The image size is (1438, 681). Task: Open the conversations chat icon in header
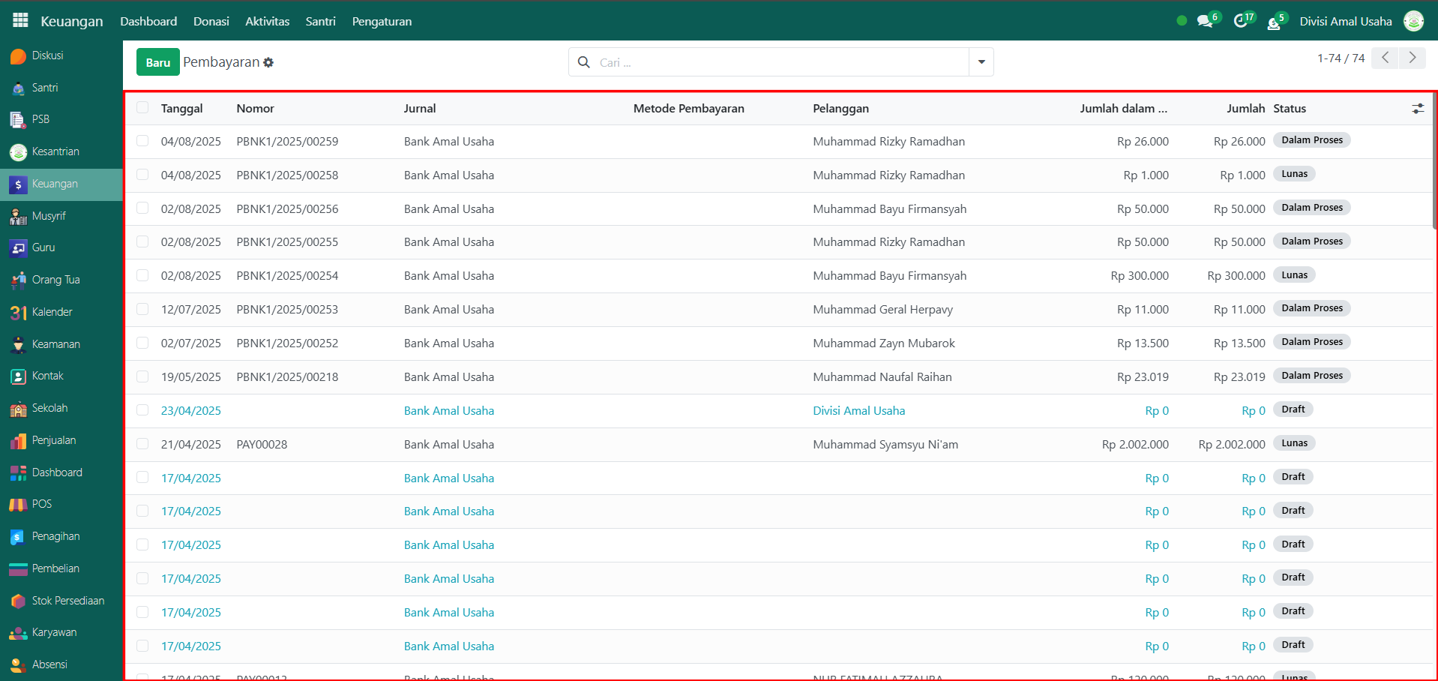[x=1204, y=21]
